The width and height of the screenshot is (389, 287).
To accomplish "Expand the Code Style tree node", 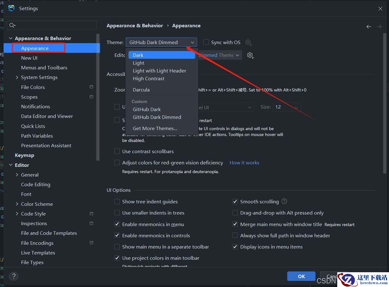I will 17,214.
